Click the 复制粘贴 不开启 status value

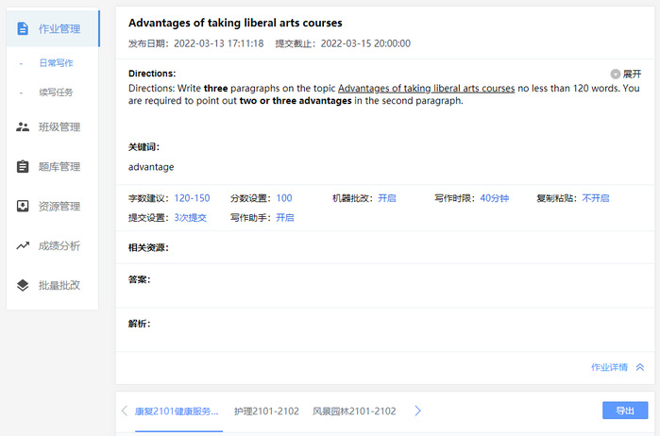click(x=595, y=198)
